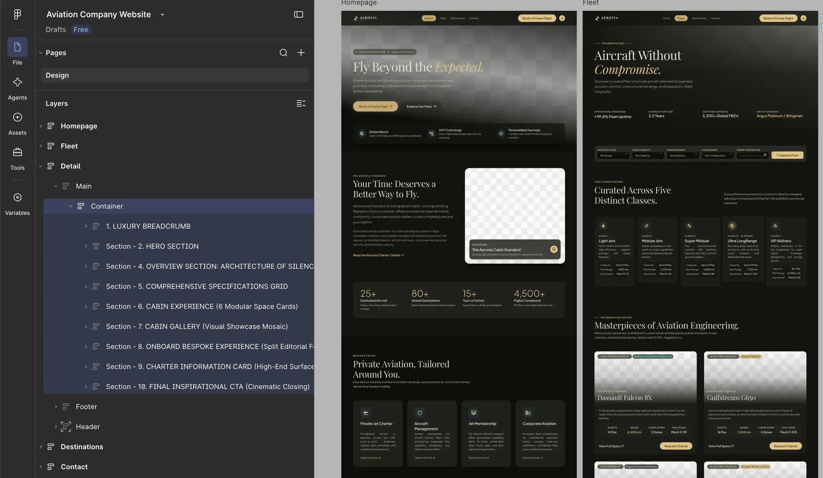Click Destinations nav item in Homepage frame
The height and width of the screenshot is (478, 823).
[x=457, y=18]
